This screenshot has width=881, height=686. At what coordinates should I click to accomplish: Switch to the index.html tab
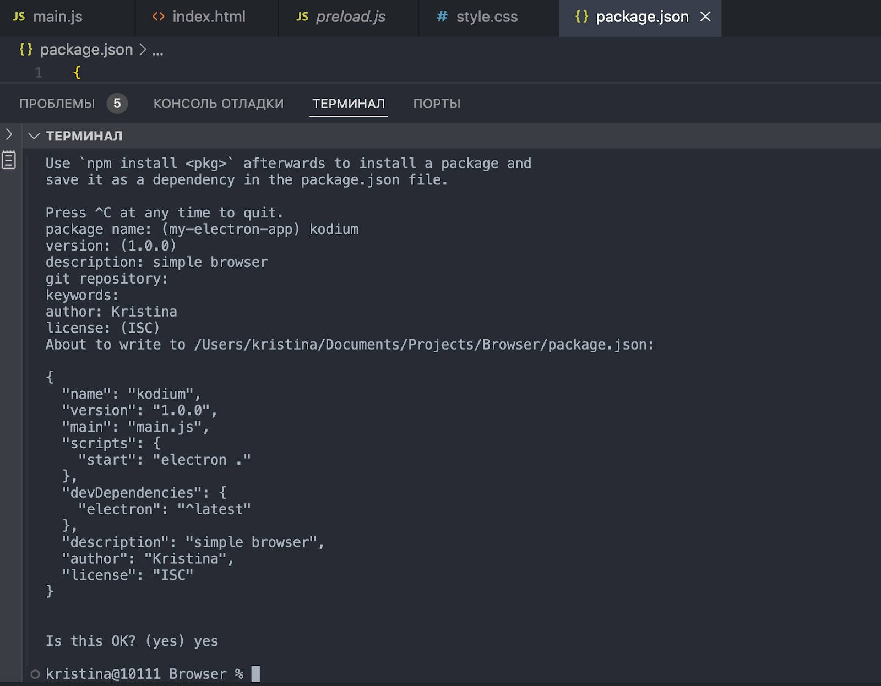[x=208, y=17]
